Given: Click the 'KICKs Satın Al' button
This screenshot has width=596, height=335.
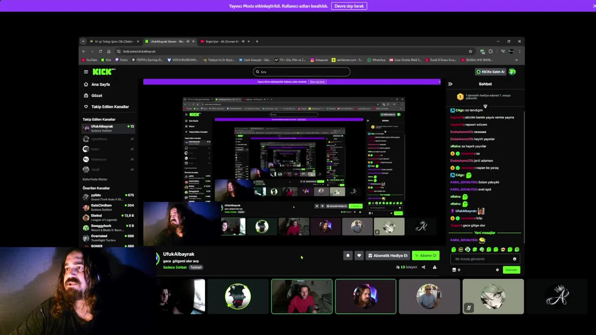Looking at the screenshot, I should [490, 72].
